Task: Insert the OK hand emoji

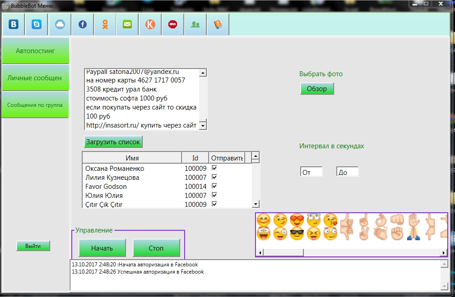Action: click(x=381, y=220)
